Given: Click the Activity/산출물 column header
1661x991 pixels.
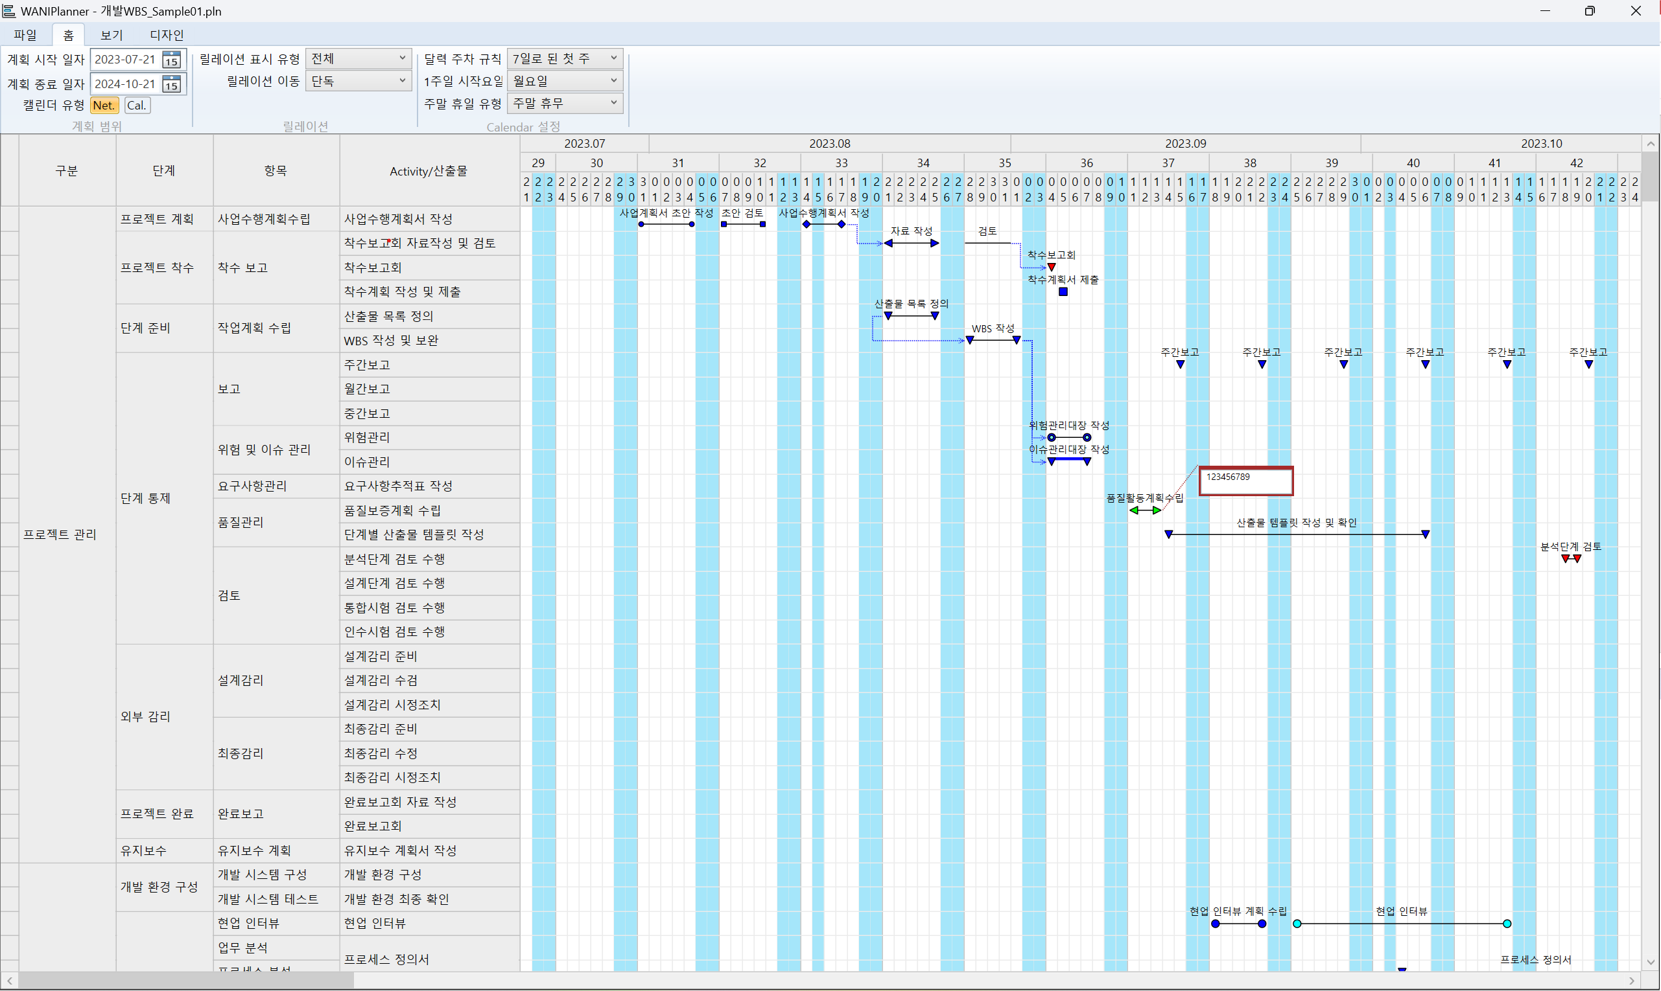Looking at the screenshot, I should point(429,171).
